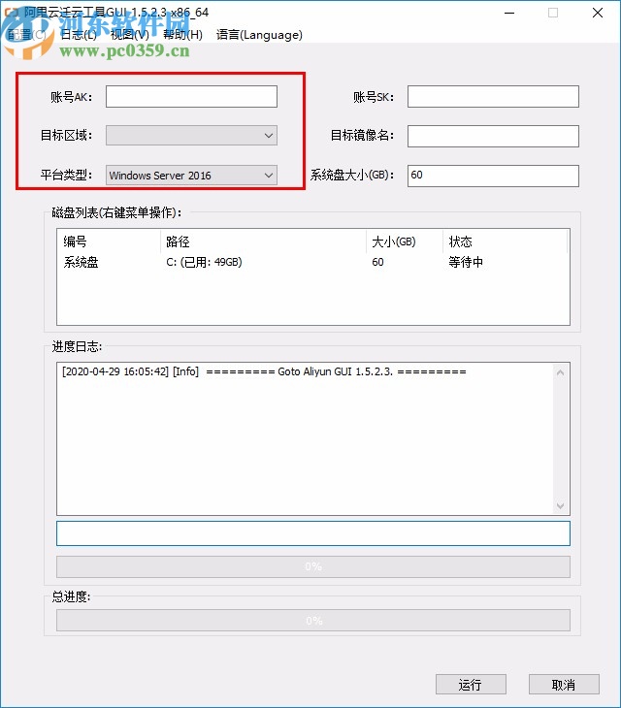Viewport: 621px width, 708px height.
Task: Click the log scrollbar down arrow
Action: [x=561, y=505]
